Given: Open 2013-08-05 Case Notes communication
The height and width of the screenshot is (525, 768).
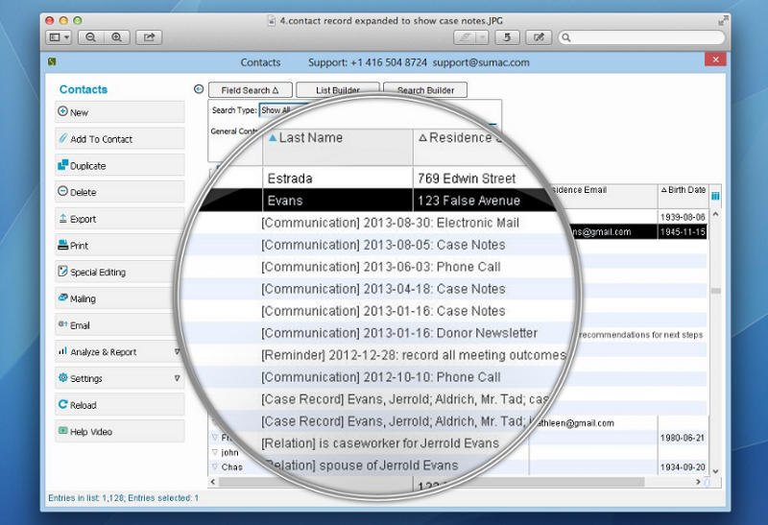Looking at the screenshot, I should coord(383,245).
